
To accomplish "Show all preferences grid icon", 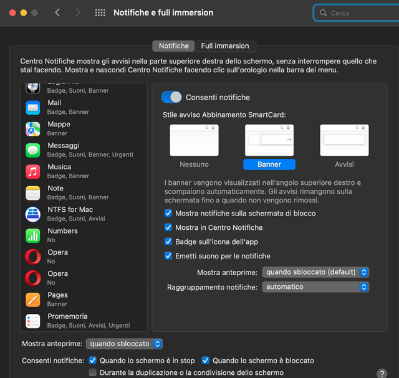I will point(100,12).
